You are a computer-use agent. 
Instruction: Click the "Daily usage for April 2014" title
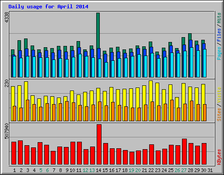48,7
